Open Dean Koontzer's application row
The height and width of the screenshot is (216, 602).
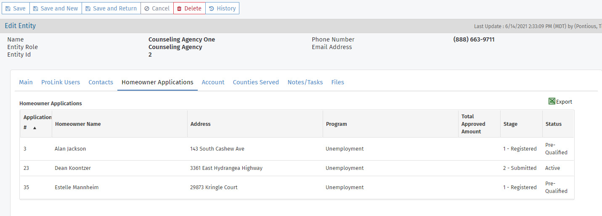click(73, 168)
